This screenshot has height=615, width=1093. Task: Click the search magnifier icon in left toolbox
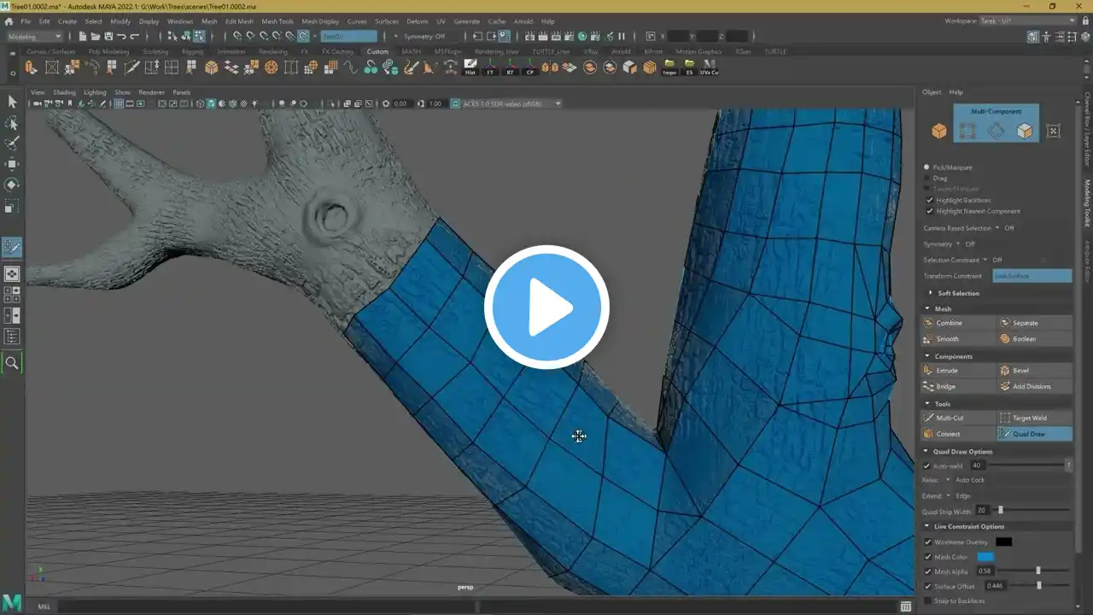point(12,363)
